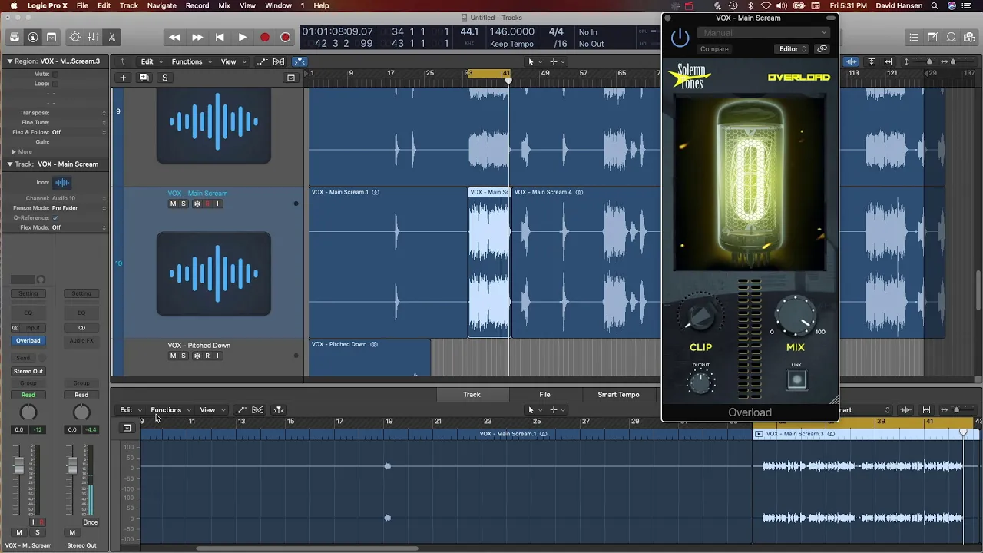The image size is (983, 553).
Task: Collapse the Track inspector triangle
Action: pyautogui.click(x=10, y=164)
